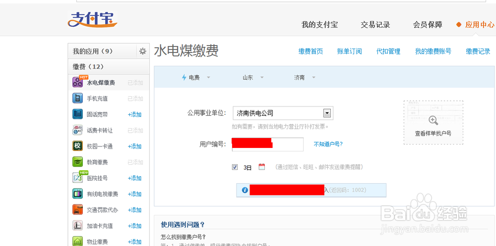The width and height of the screenshot is (496, 246).
Task: Add 有线电视缴费 with its +添加 link
Action: (135, 194)
